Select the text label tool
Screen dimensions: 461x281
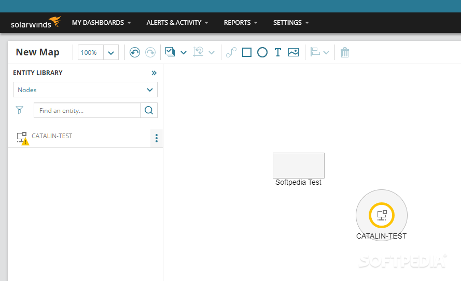coord(278,52)
